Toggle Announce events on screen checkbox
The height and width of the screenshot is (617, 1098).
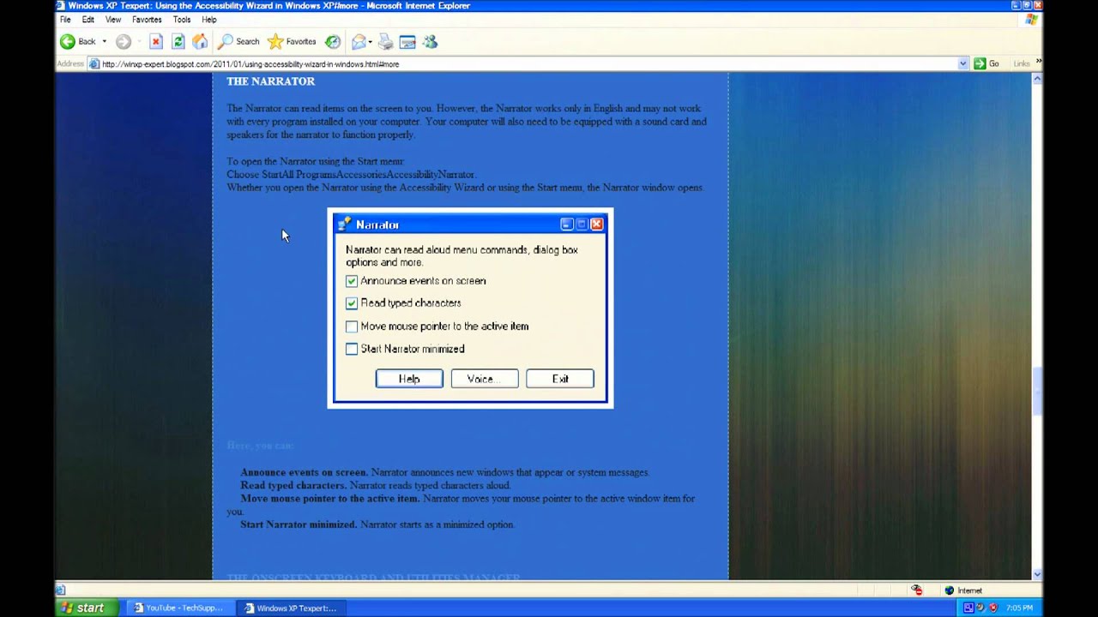(352, 281)
